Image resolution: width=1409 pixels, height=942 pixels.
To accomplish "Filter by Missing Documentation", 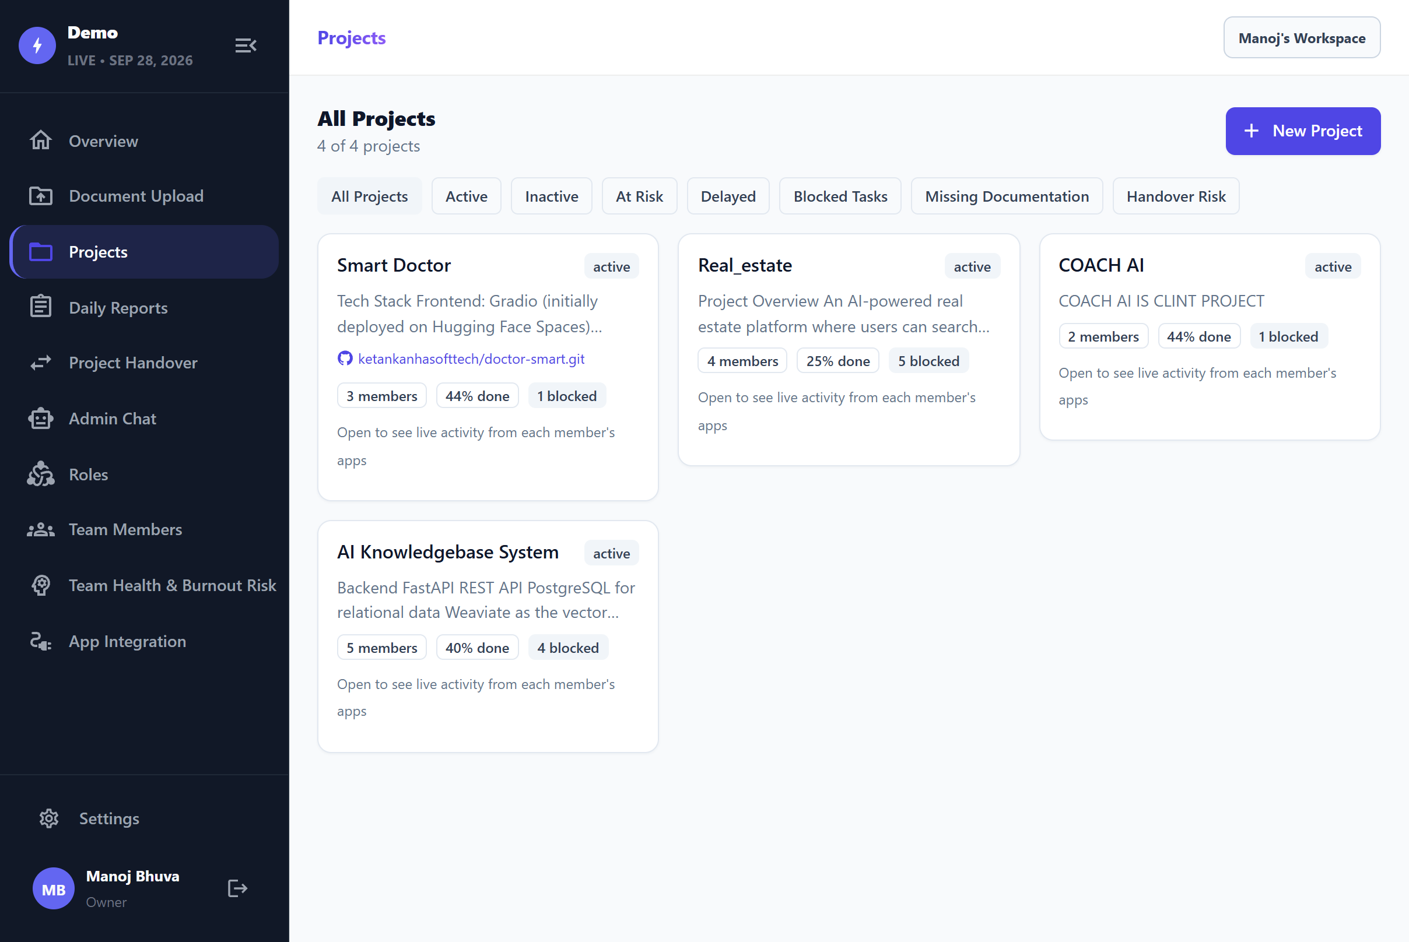I will click(1006, 196).
